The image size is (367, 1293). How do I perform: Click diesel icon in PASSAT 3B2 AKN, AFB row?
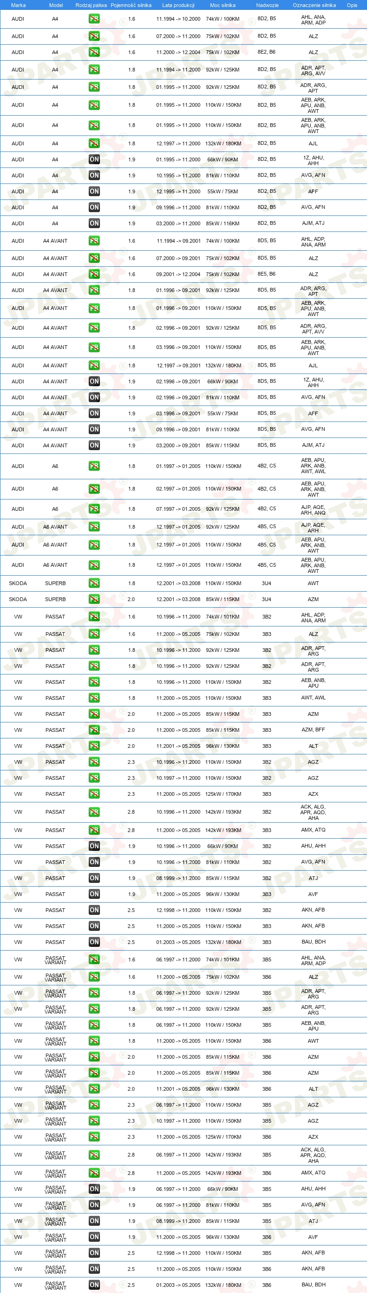(x=94, y=910)
